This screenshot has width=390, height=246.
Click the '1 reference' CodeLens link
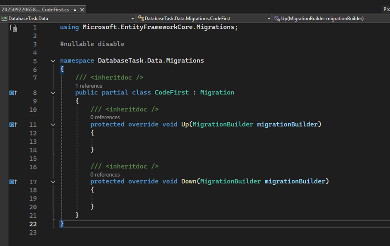89,86
